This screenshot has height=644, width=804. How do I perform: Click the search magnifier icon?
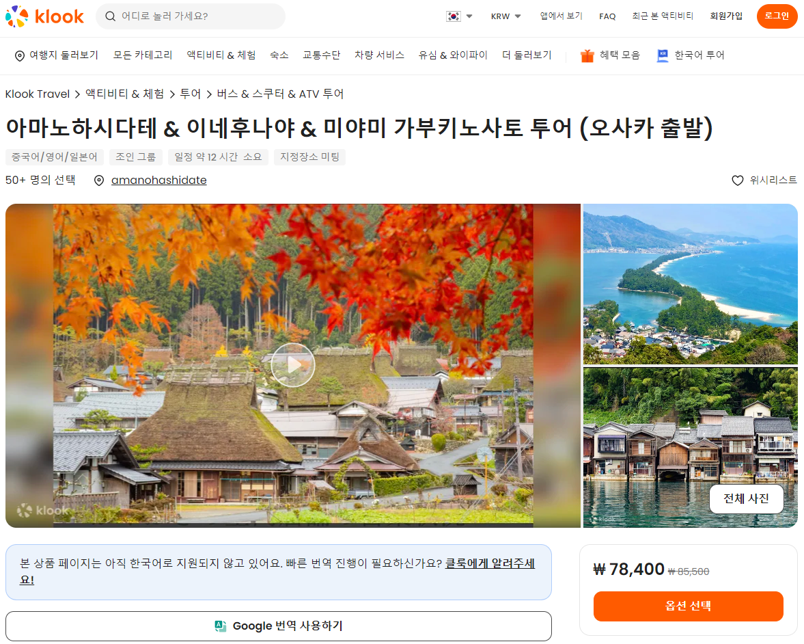pyautogui.click(x=110, y=16)
